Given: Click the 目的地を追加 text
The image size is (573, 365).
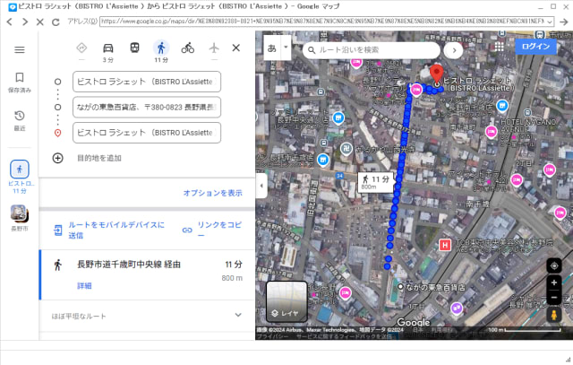Looking at the screenshot, I should pyautogui.click(x=99, y=158).
